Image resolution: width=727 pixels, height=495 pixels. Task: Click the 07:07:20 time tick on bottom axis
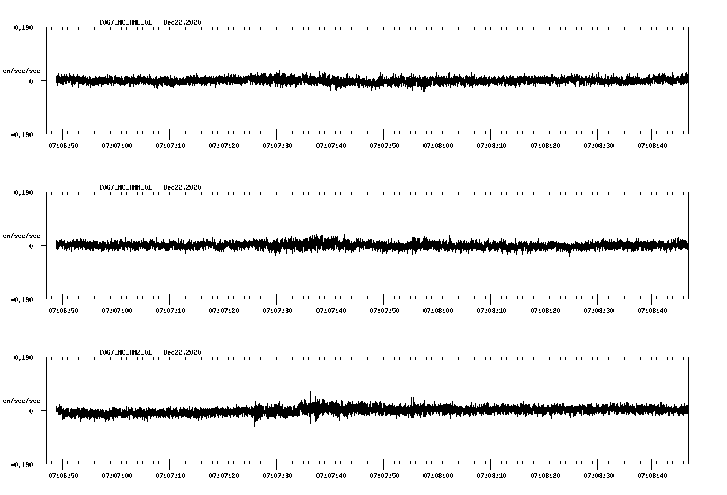[223, 474]
